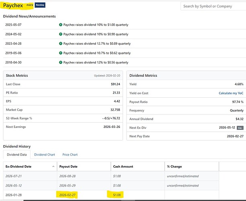Image resolution: width=246 pixels, height=201 pixels.
Task: Open the Price Chart tab
Action: 70,154
